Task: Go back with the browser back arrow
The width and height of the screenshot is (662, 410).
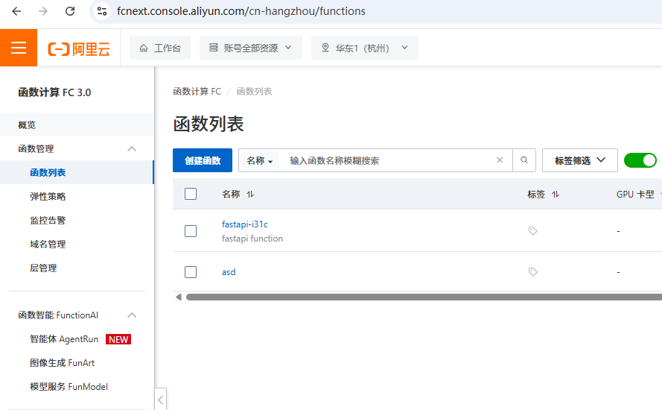Action: [16, 11]
